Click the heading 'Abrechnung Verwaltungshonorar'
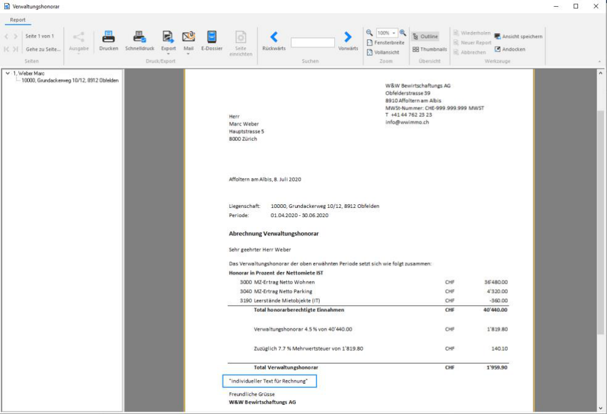 click(x=274, y=234)
